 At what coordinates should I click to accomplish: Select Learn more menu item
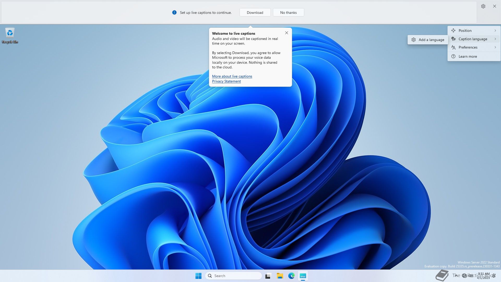(x=468, y=56)
